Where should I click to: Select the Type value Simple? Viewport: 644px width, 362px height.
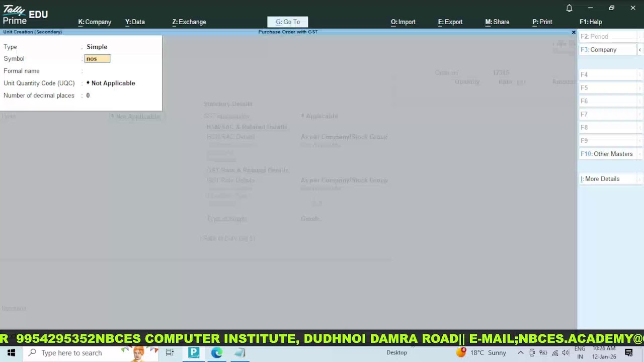97,47
